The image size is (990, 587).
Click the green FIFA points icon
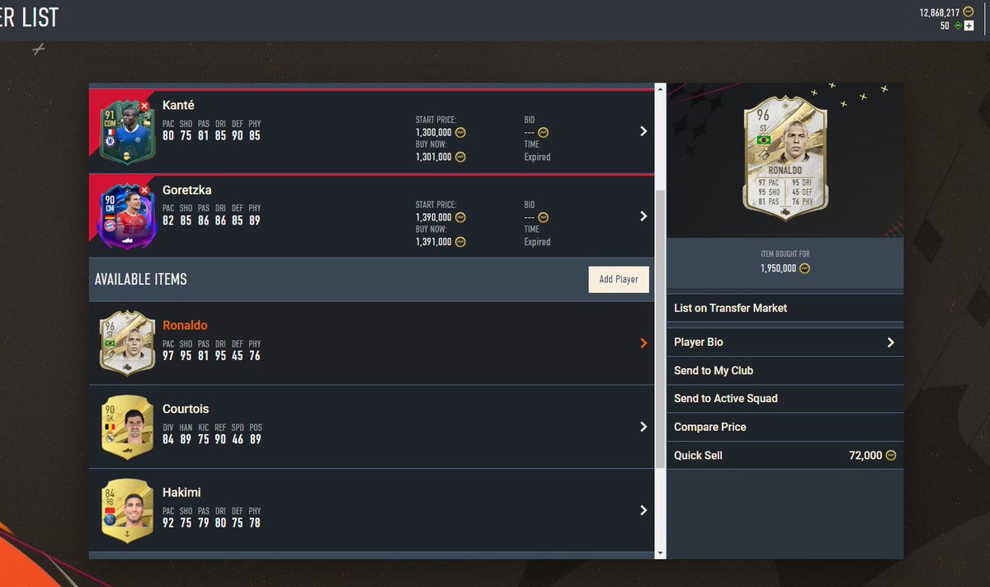click(x=958, y=26)
